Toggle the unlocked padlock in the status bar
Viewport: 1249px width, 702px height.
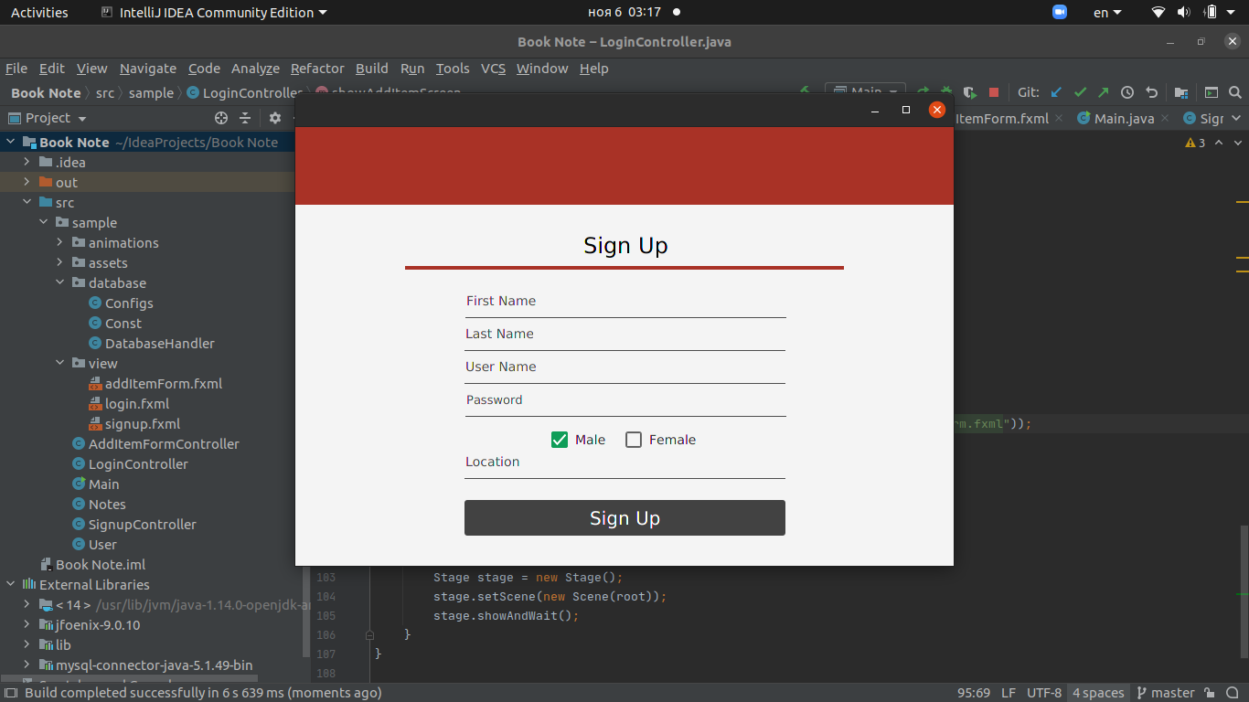click(x=1209, y=693)
